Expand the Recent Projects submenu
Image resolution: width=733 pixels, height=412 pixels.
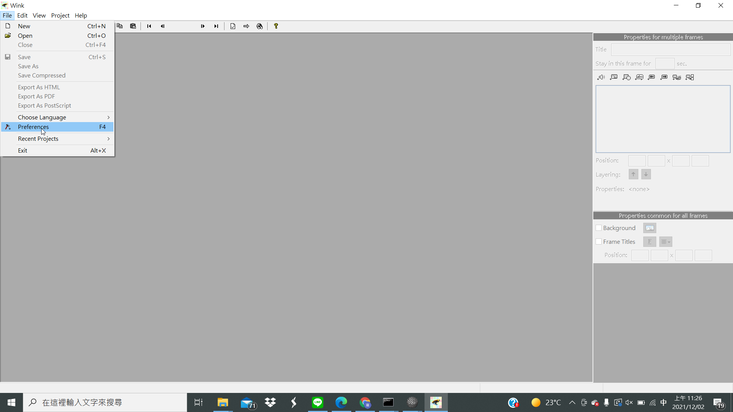pos(57,138)
